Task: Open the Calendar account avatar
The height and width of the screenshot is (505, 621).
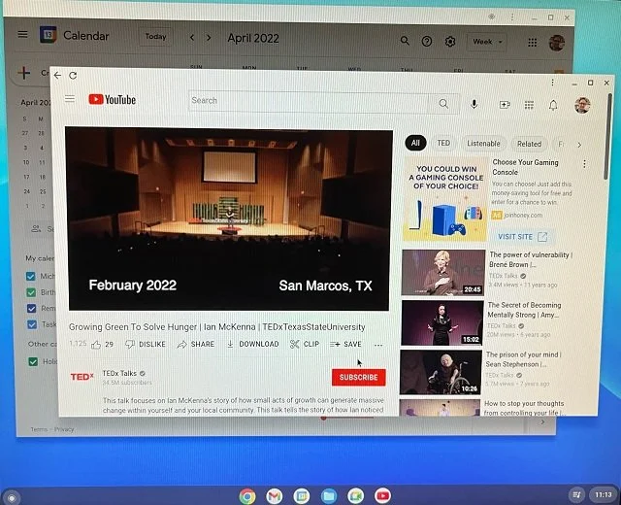Action: point(556,43)
